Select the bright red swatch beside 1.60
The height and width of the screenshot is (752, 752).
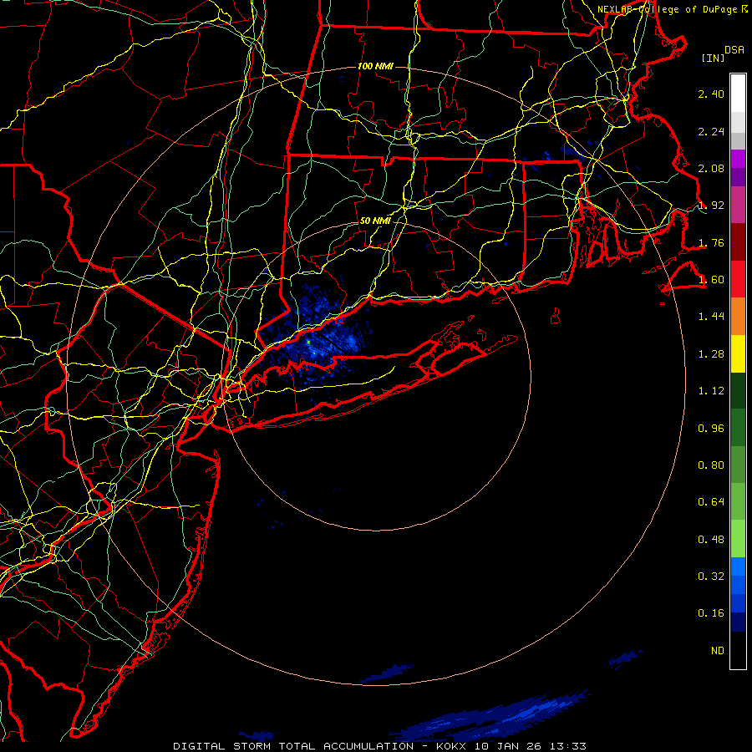(x=738, y=279)
